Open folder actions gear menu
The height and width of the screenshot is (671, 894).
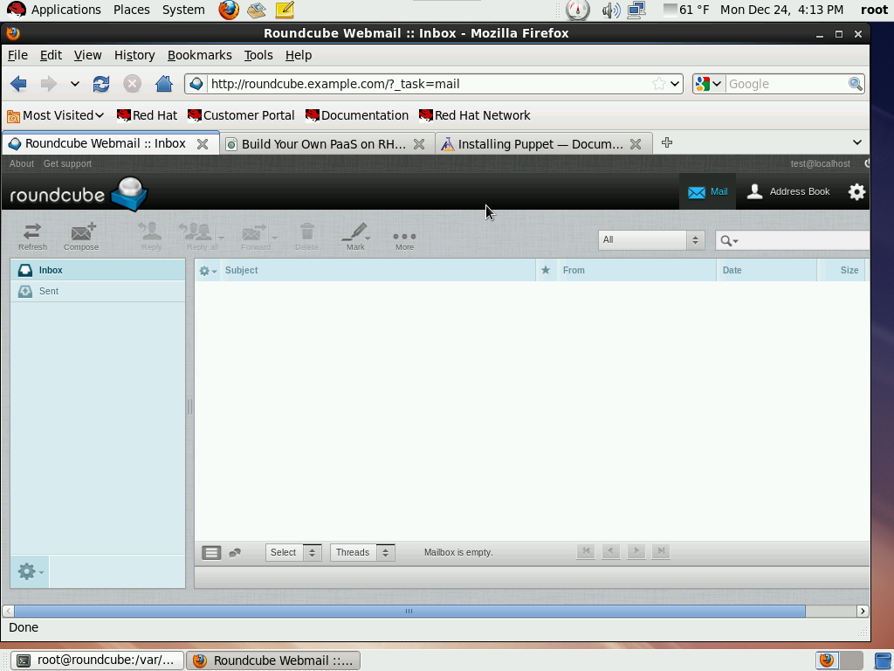30,571
